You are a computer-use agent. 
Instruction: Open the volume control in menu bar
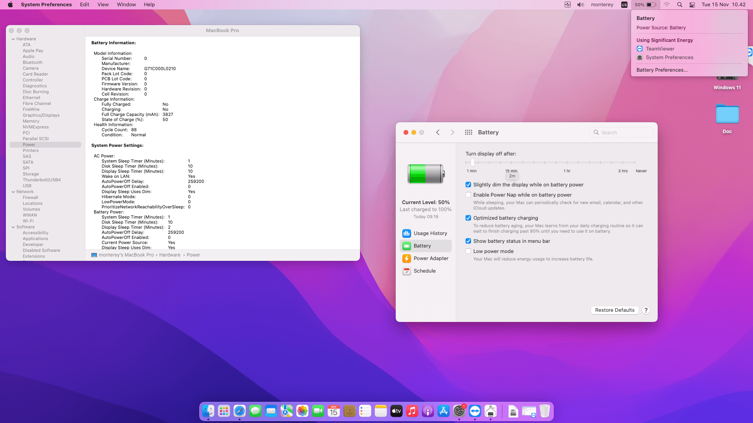click(580, 5)
